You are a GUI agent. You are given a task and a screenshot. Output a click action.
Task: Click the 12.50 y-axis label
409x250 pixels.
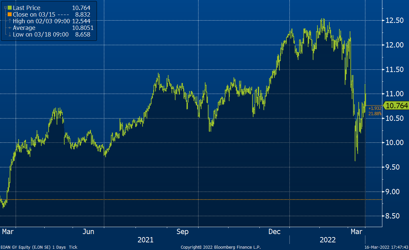coord(395,20)
